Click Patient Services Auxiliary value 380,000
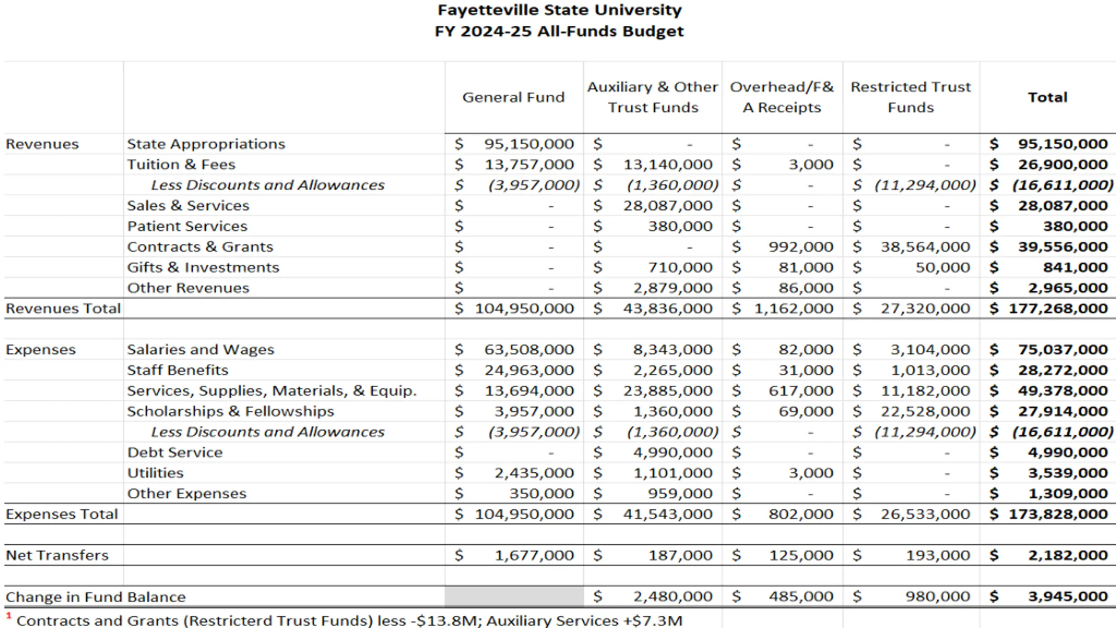This screenshot has height=628, width=1116. 680,226
